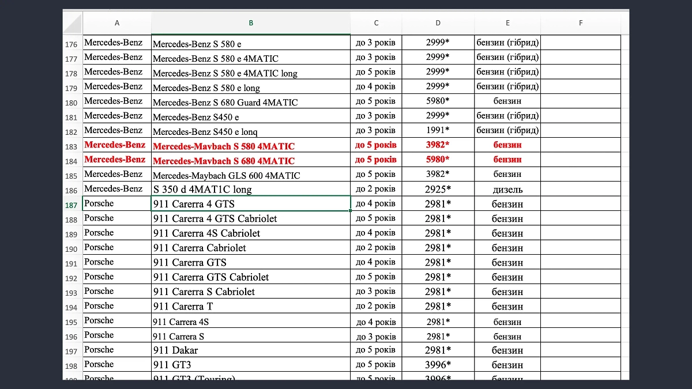Select the cell containing 911 Dakar

(251, 350)
